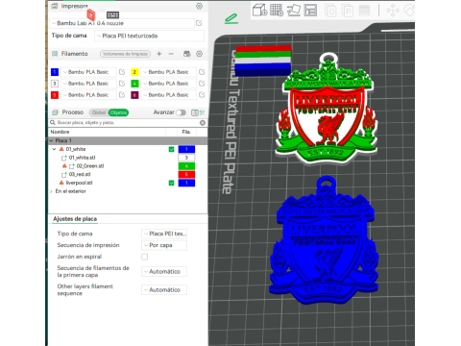This screenshot has height=346, width=461.
Task: Open Tipo de cama dropdown at top
Action: pos(149,36)
